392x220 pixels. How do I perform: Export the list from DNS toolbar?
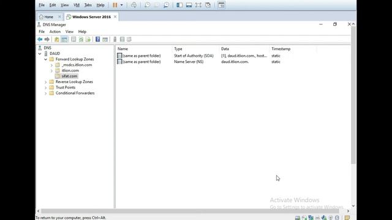[88, 39]
